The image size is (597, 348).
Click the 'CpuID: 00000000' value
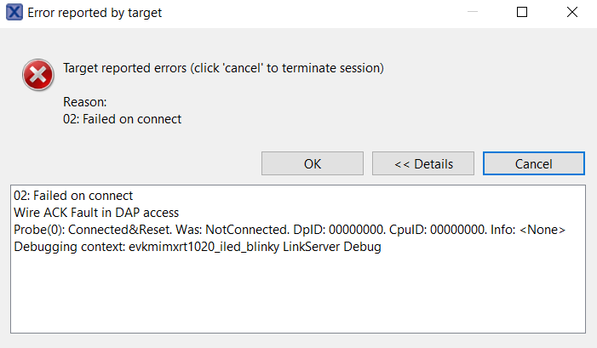point(439,230)
